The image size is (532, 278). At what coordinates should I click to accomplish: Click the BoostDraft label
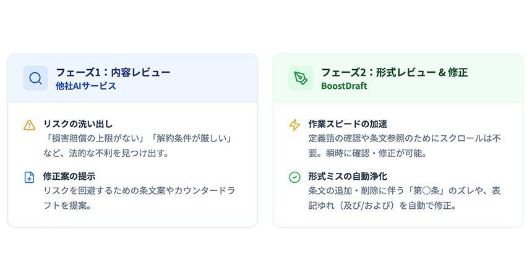pos(344,86)
